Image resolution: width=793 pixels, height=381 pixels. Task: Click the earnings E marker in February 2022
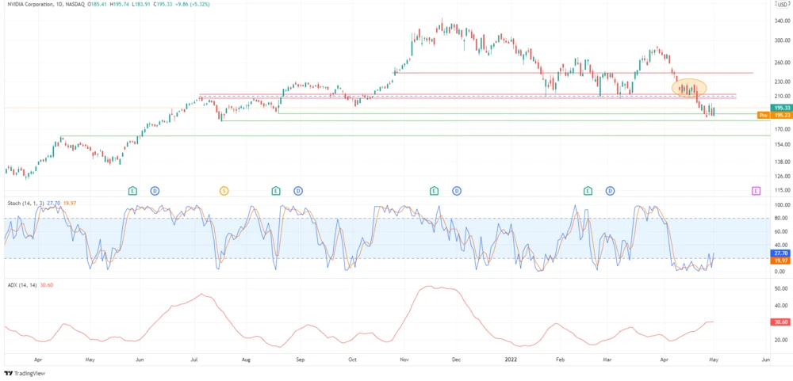[588, 191]
